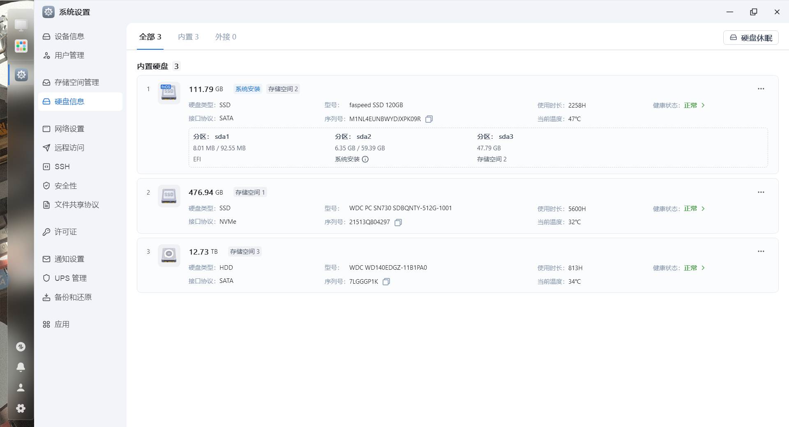Image resolution: width=789 pixels, height=427 pixels.
Task: Close the 系统设置 window
Action: point(777,12)
